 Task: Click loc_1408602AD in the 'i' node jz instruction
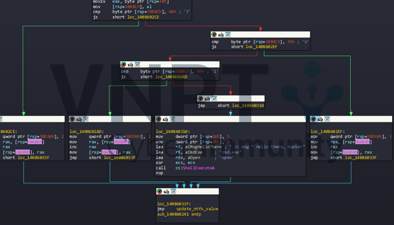(x=171, y=77)
